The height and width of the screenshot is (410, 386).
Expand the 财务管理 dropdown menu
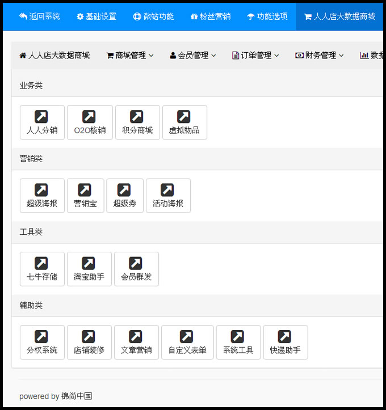pyautogui.click(x=320, y=56)
